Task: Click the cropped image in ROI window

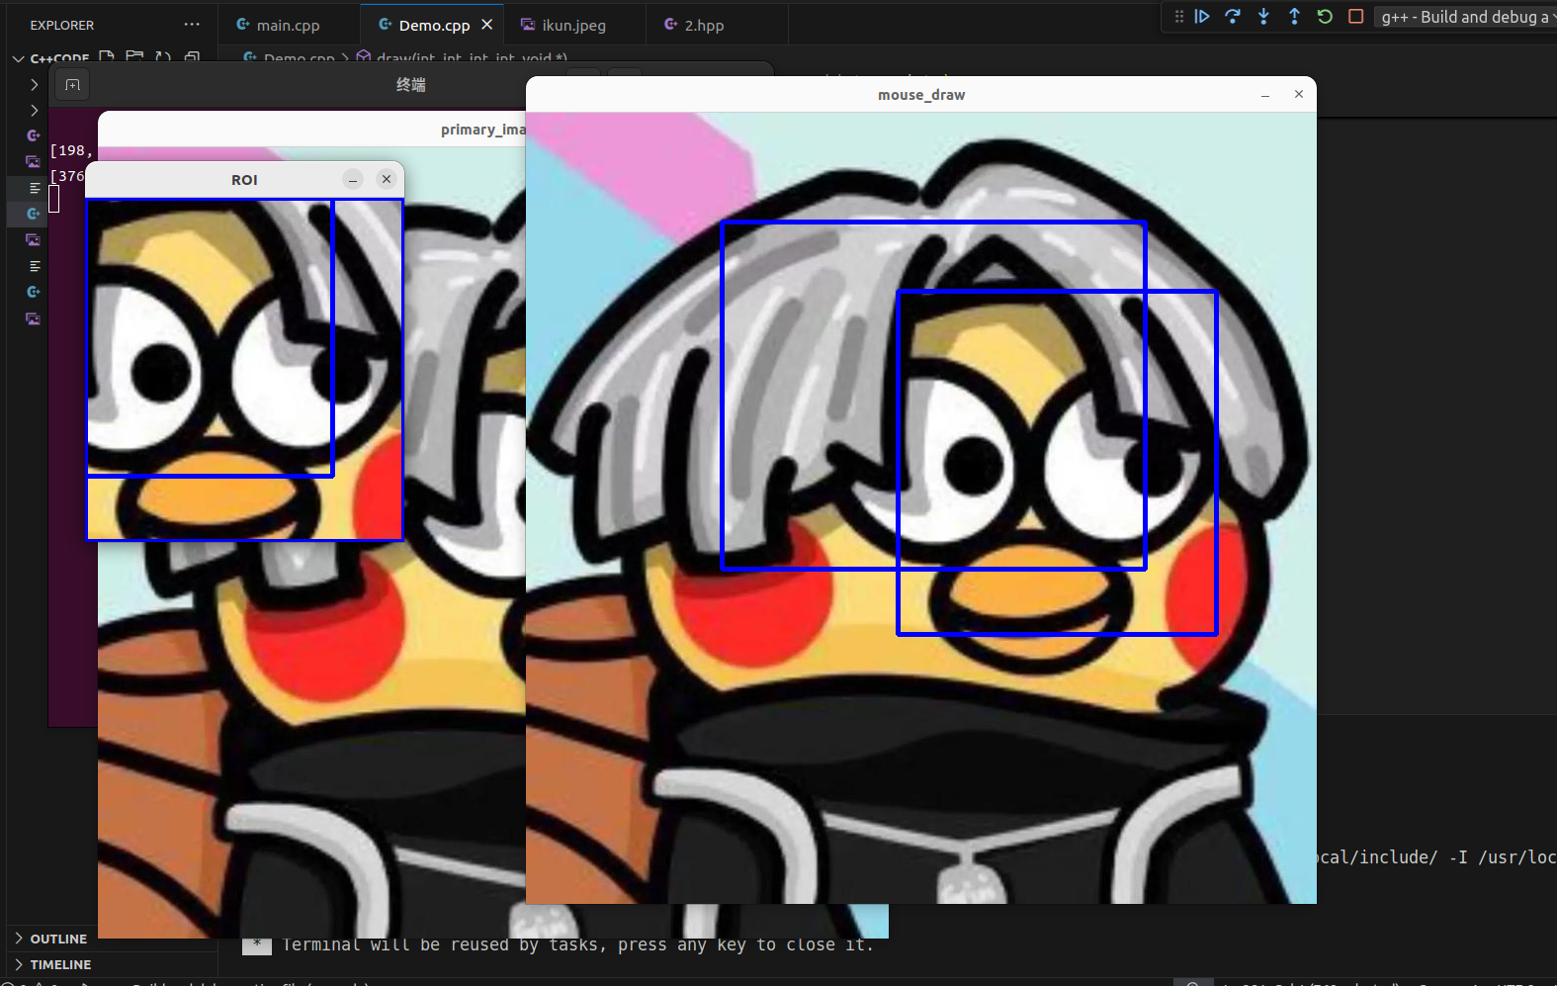Action: [245, 369]
